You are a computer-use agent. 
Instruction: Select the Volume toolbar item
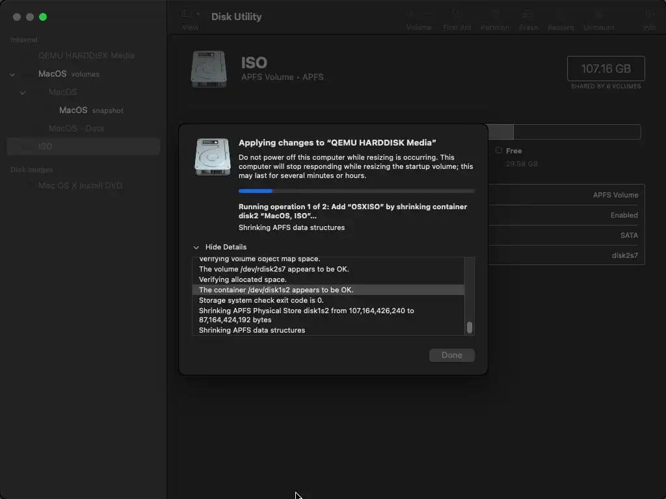click(419, 20)
